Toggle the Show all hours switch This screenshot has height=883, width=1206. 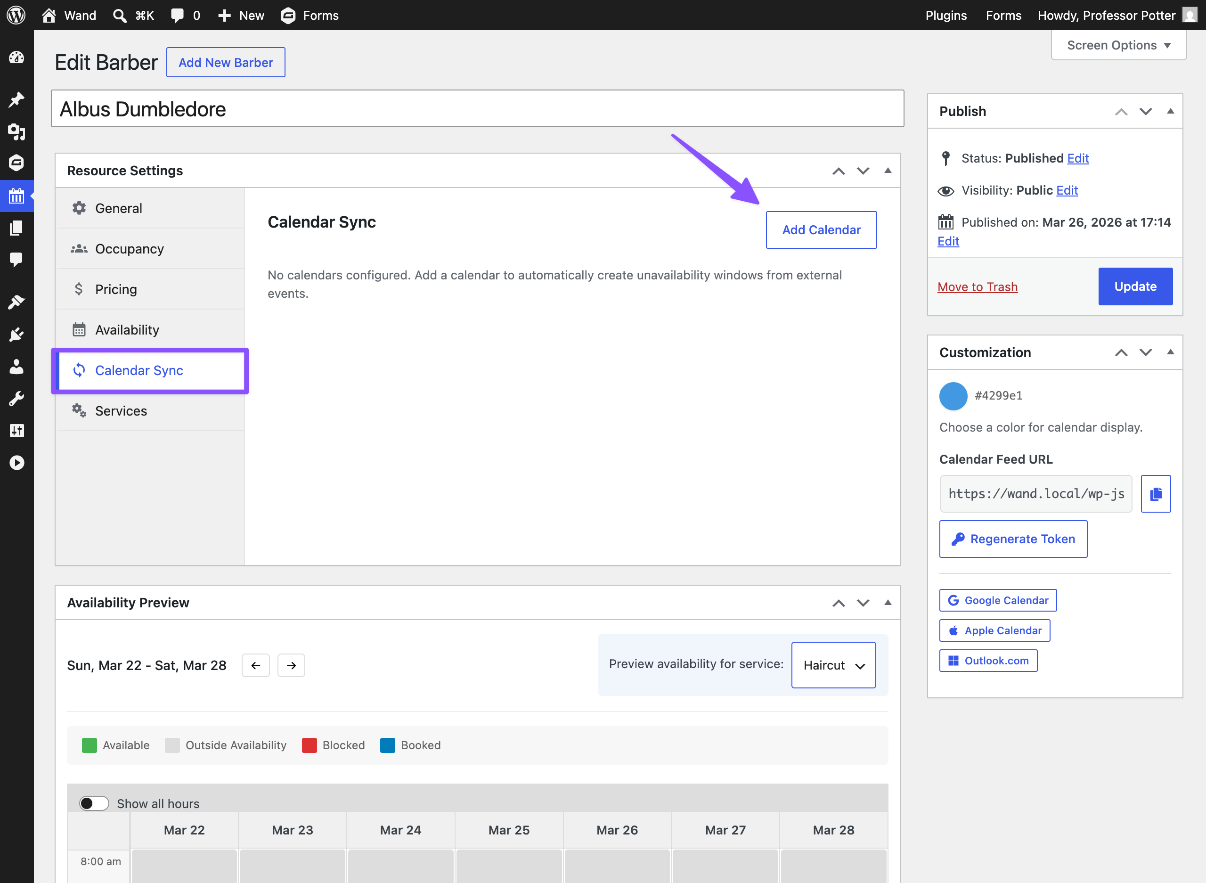[x=94, y=803]
